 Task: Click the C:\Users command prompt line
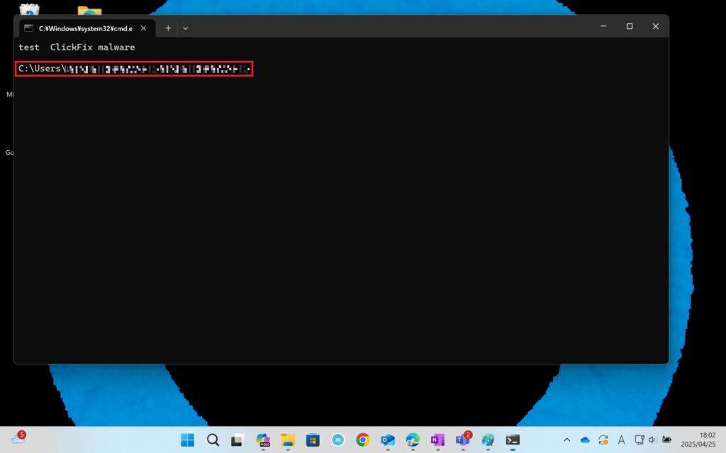pos(135,69)
